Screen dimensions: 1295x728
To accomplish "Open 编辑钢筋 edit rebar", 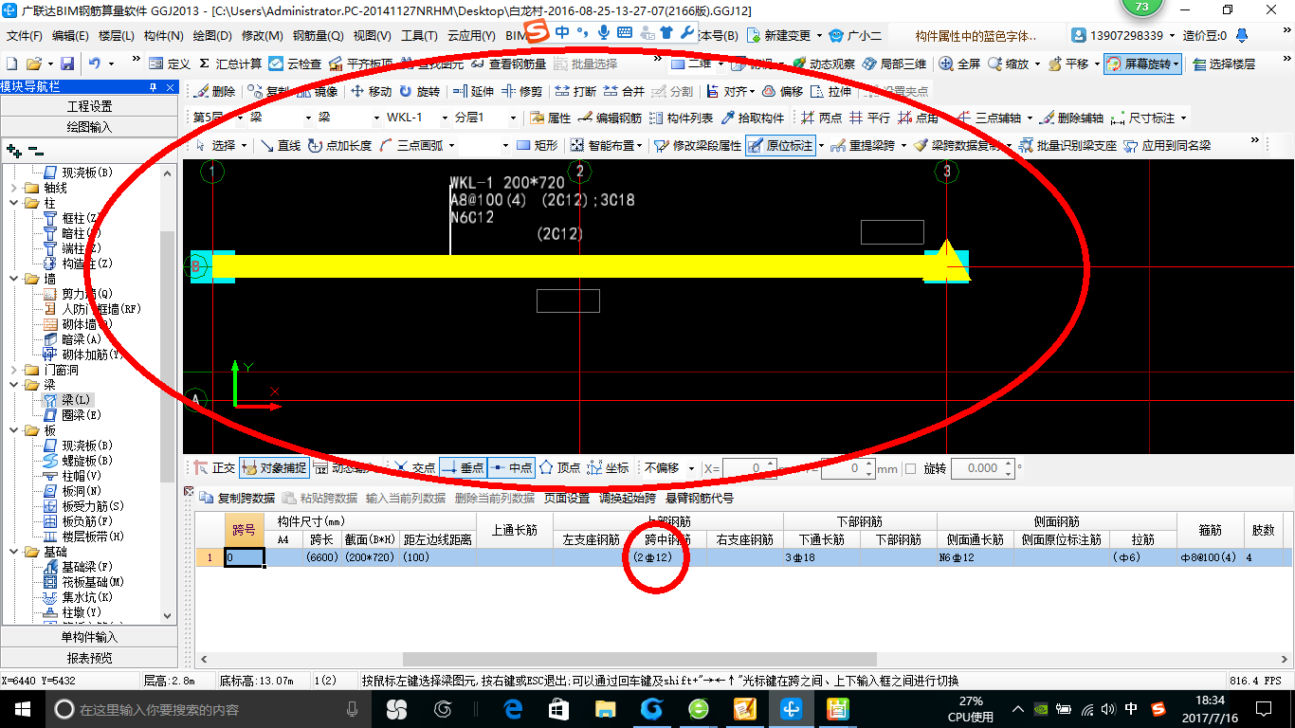I will click(610, 118).
